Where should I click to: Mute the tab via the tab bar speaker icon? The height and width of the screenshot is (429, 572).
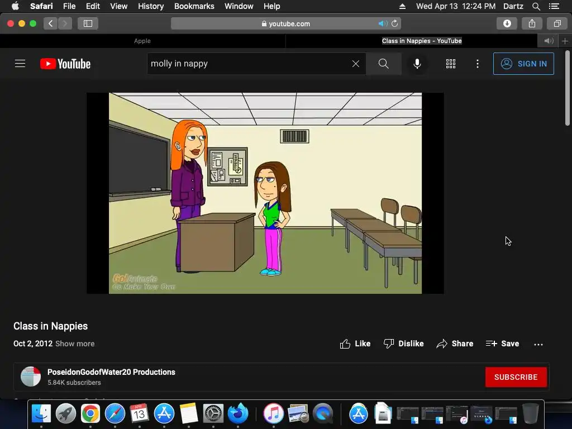549,41
